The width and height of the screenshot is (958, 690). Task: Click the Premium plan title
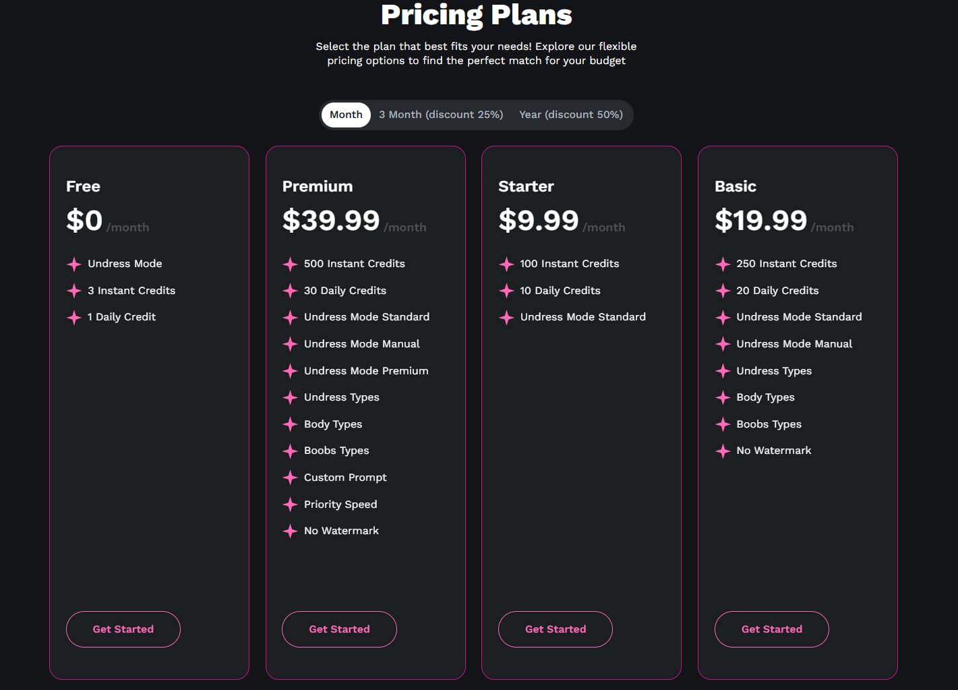318,186
